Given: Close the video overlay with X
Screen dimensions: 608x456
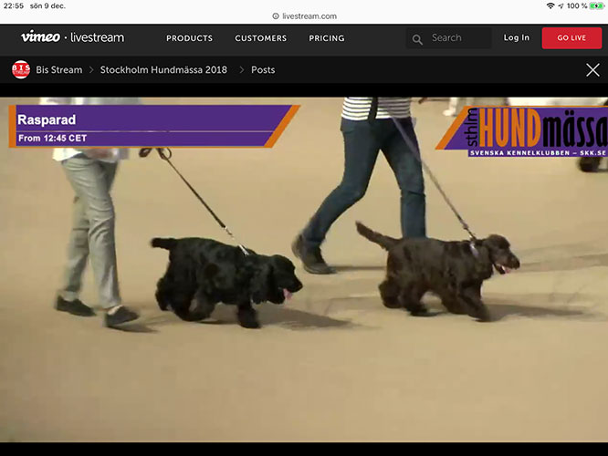Looking at the screenshot, I should pyautogui.click(x=592, y=70).
